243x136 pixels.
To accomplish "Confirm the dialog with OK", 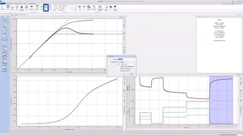I will (x=124, y=74).
